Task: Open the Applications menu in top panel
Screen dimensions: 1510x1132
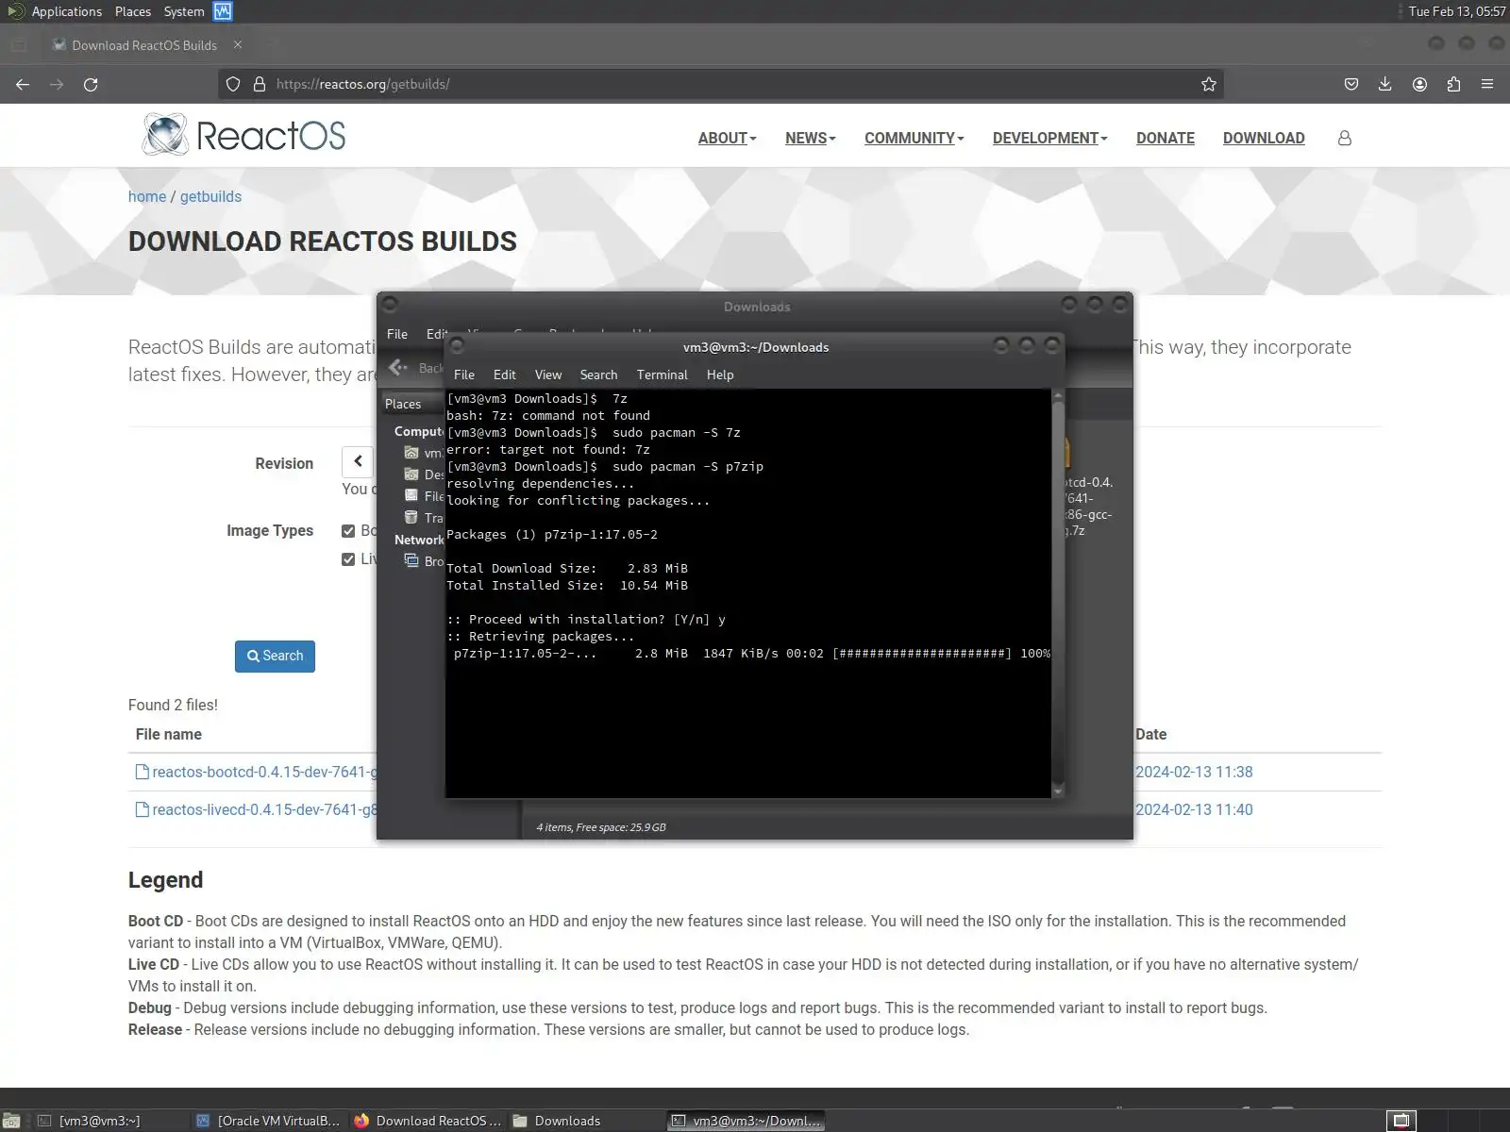Action: tap(66, 11)
